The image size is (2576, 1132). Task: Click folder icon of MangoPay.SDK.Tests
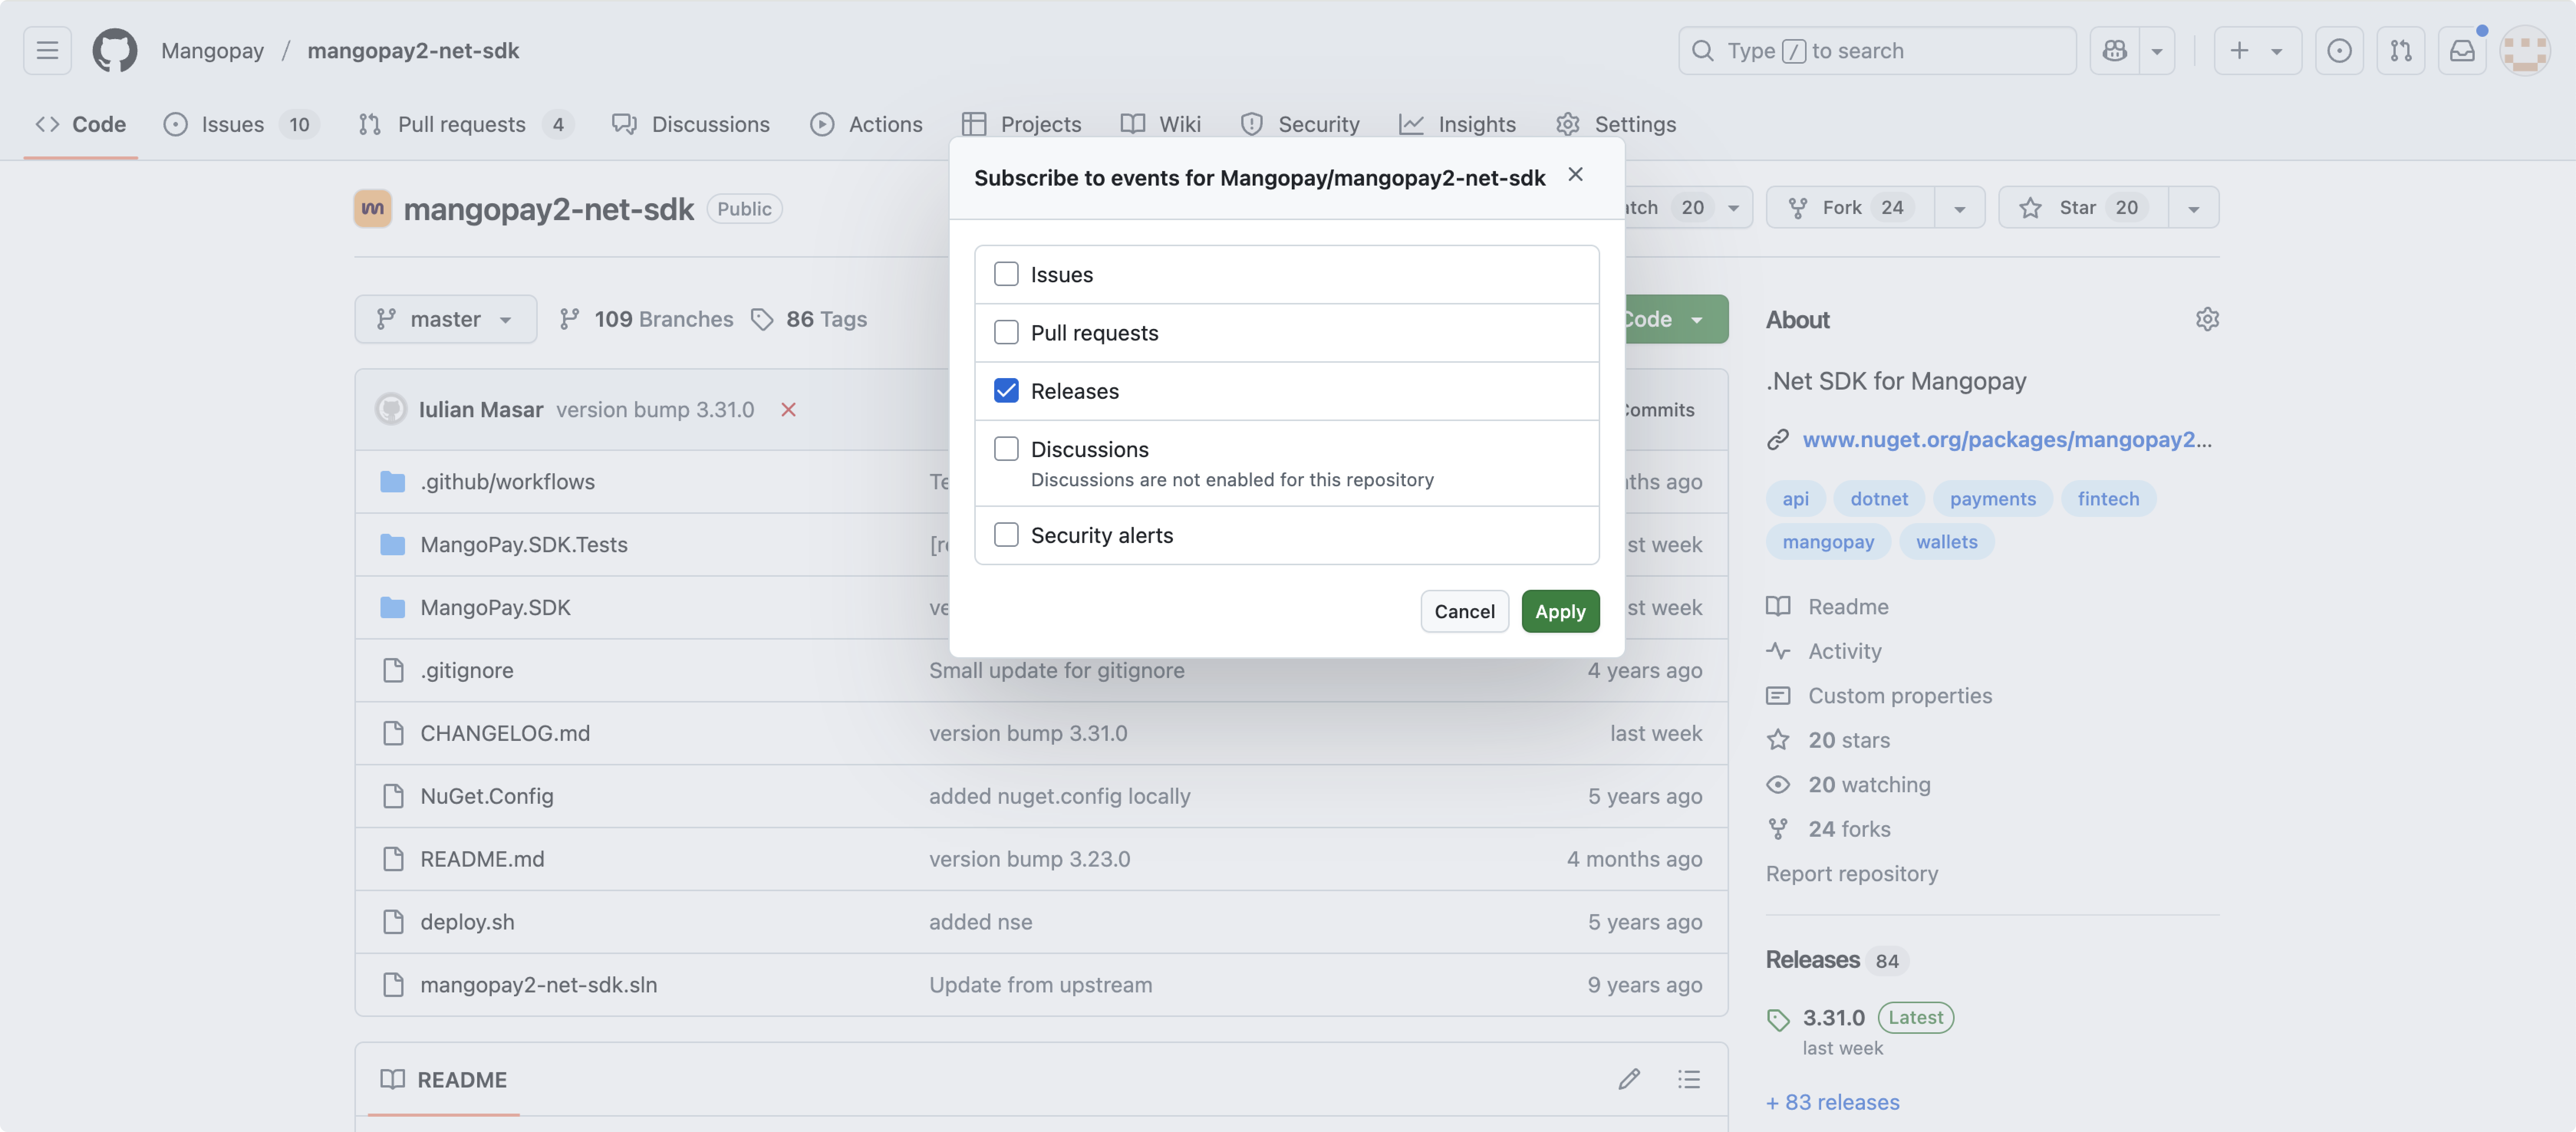point(392,544)
